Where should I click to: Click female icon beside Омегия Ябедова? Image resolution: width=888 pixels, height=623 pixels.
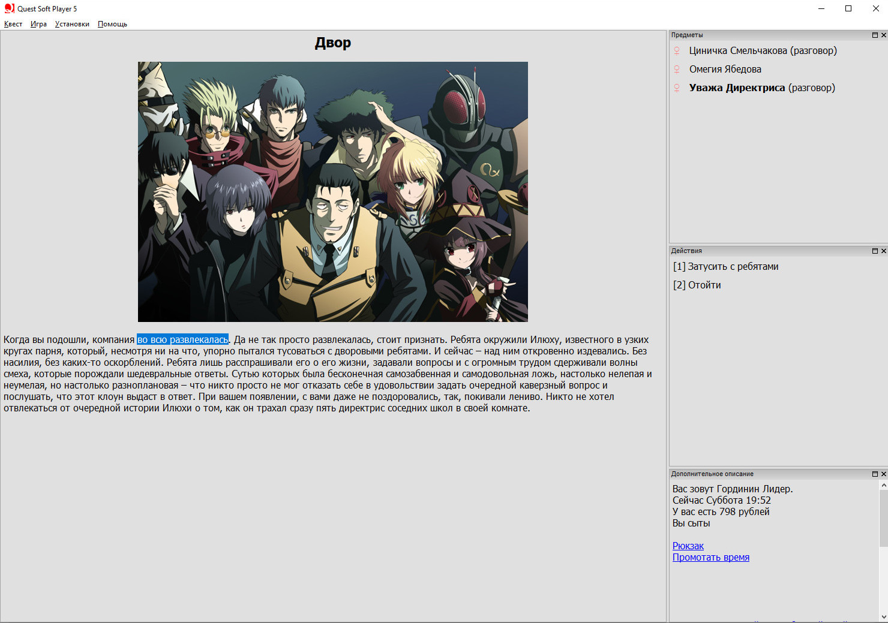click(x=677, y=70)
